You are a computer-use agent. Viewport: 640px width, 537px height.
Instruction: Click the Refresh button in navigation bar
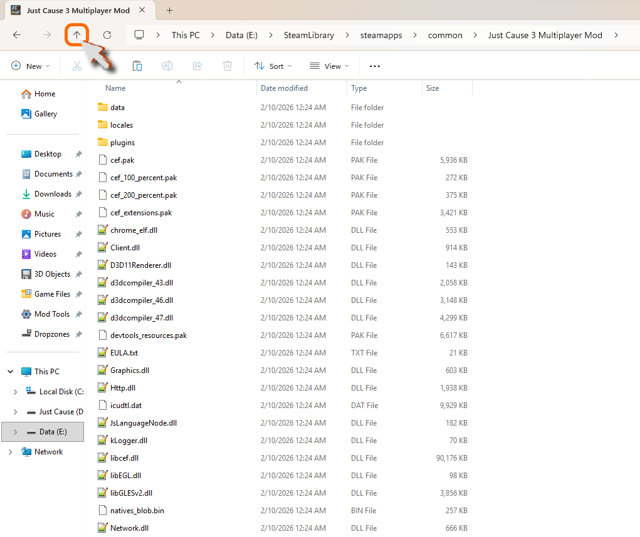click(107, 35)
